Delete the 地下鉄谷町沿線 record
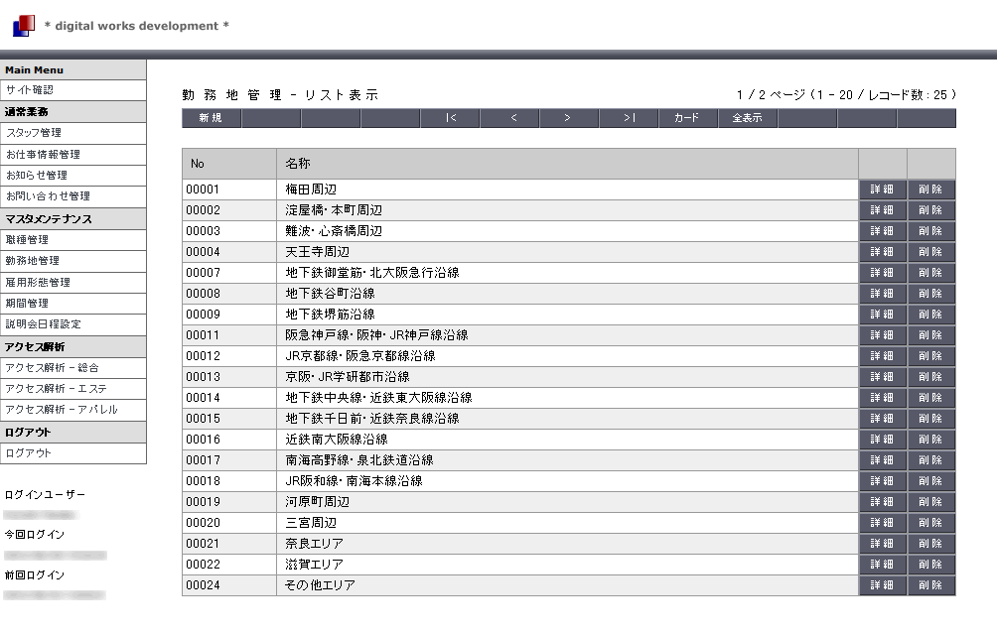This screenshot has width=997, height=635. coord(930,294)
